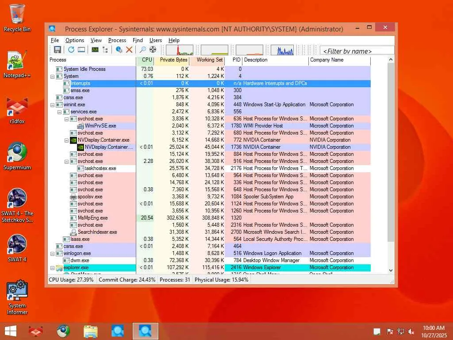Image resolution: width=453 pixels, height=340 pixels.
Task: Click the blue I/O history mini graph
Action: click(282, 50)
